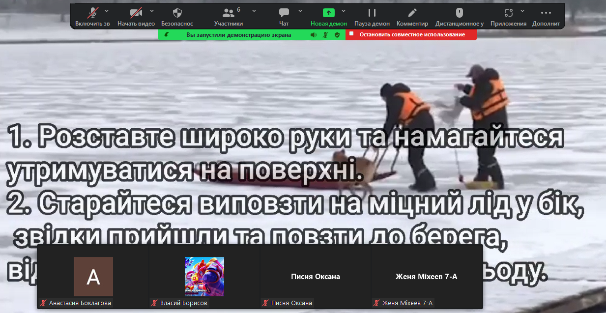
Task: Click the bottom Женя Міхеев 7-А name label
Action: pos(407,303)
